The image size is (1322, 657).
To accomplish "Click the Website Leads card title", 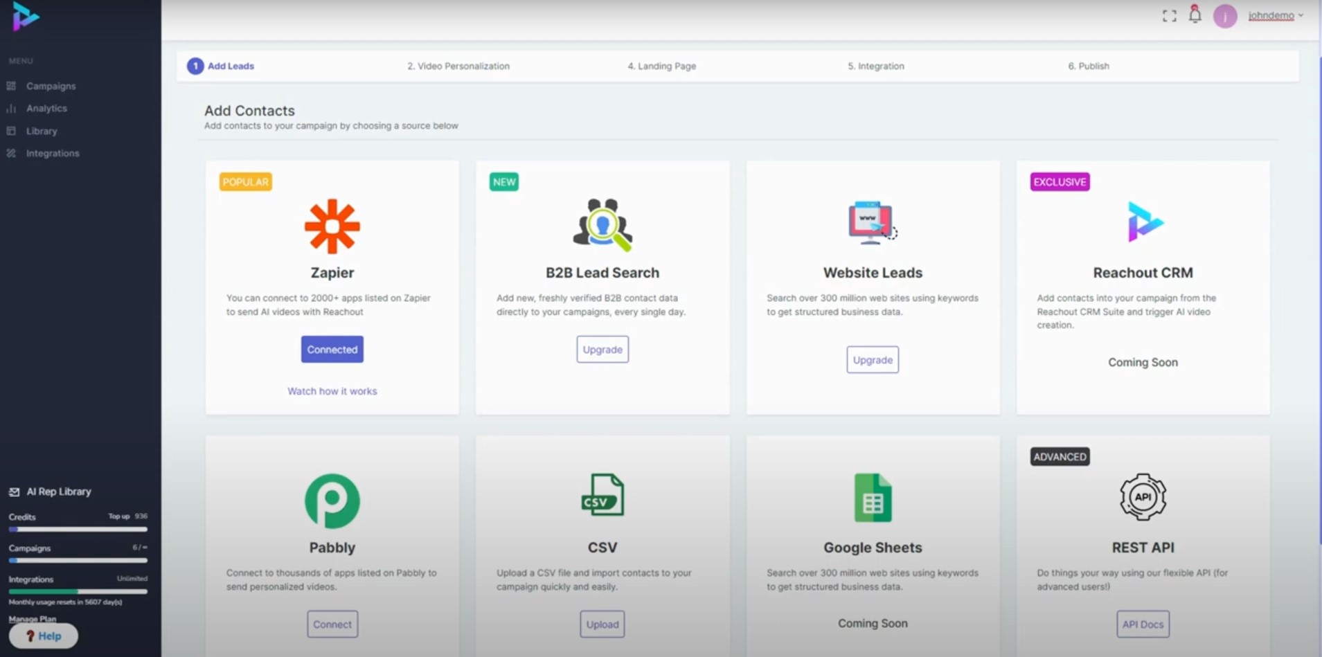I will click(x=873, y=273).
